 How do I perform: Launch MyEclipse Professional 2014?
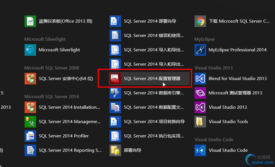tap(231, 50)
